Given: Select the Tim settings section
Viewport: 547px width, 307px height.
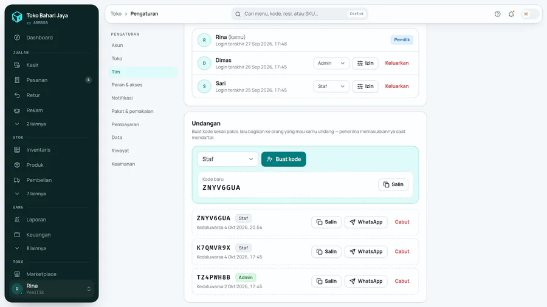Looking at the screenshot, I should tap(143, 72).
